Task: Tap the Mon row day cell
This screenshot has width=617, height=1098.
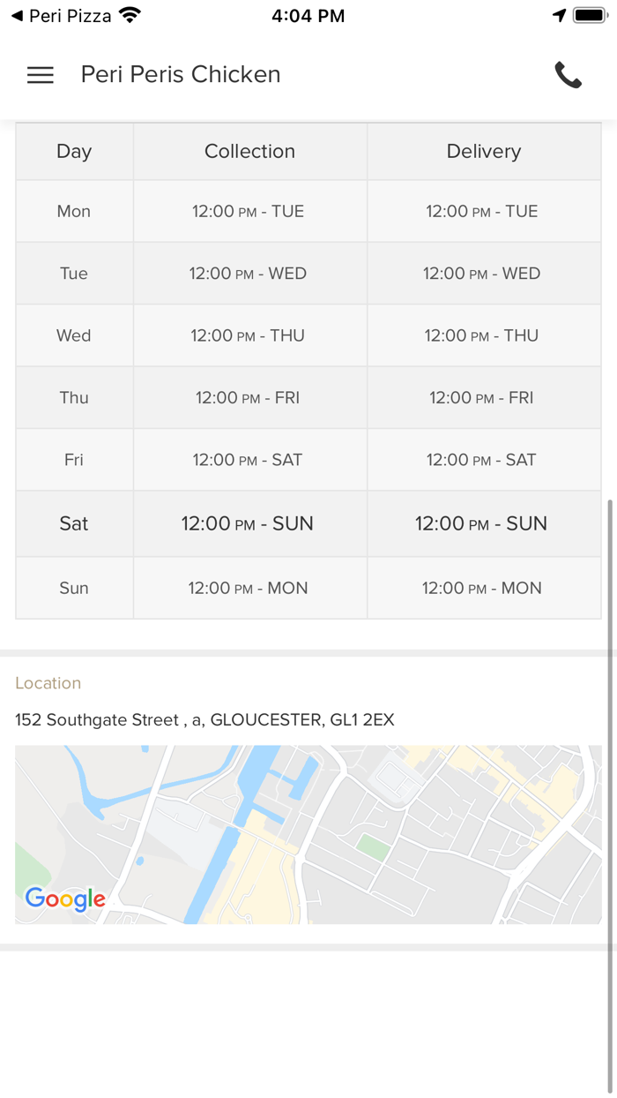Action: 74,212
